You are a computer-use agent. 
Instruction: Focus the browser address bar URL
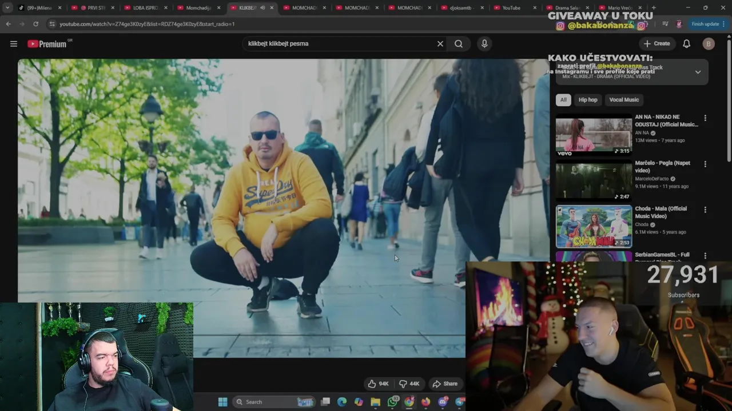147,24
